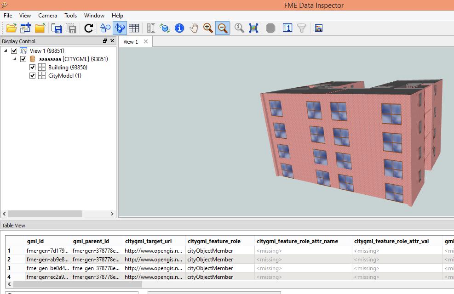Select table row 1 header
454x294 pixels.
click(15, 251)
